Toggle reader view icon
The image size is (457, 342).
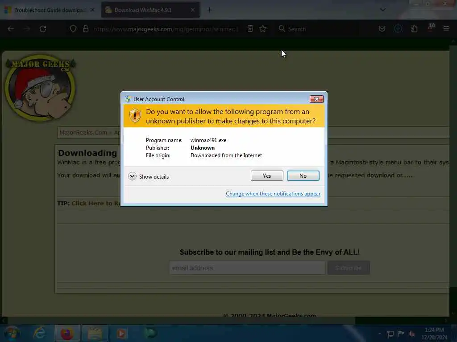click(x=250, y=29)
